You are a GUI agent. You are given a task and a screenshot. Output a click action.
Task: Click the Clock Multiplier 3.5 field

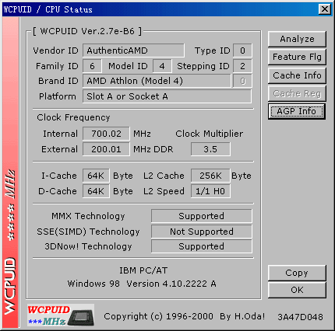pos(210,149)
